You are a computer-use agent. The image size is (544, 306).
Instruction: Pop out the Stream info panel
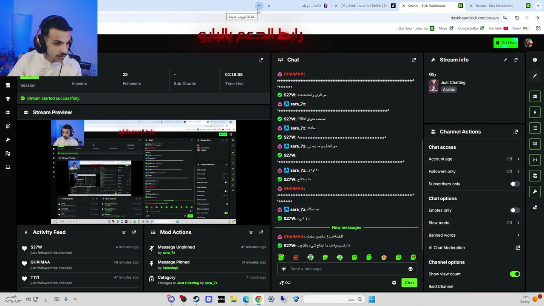516,60
